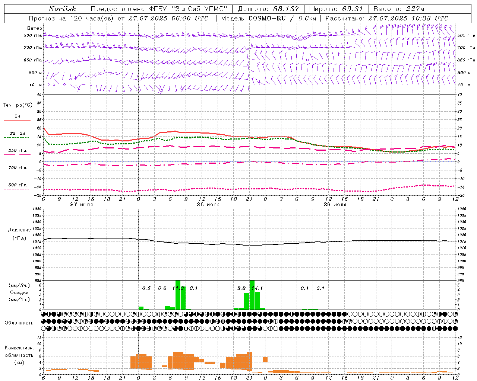
Task: Click the '(мм/3ч.)' precipitation unit label
Action: tap(19, 286)
